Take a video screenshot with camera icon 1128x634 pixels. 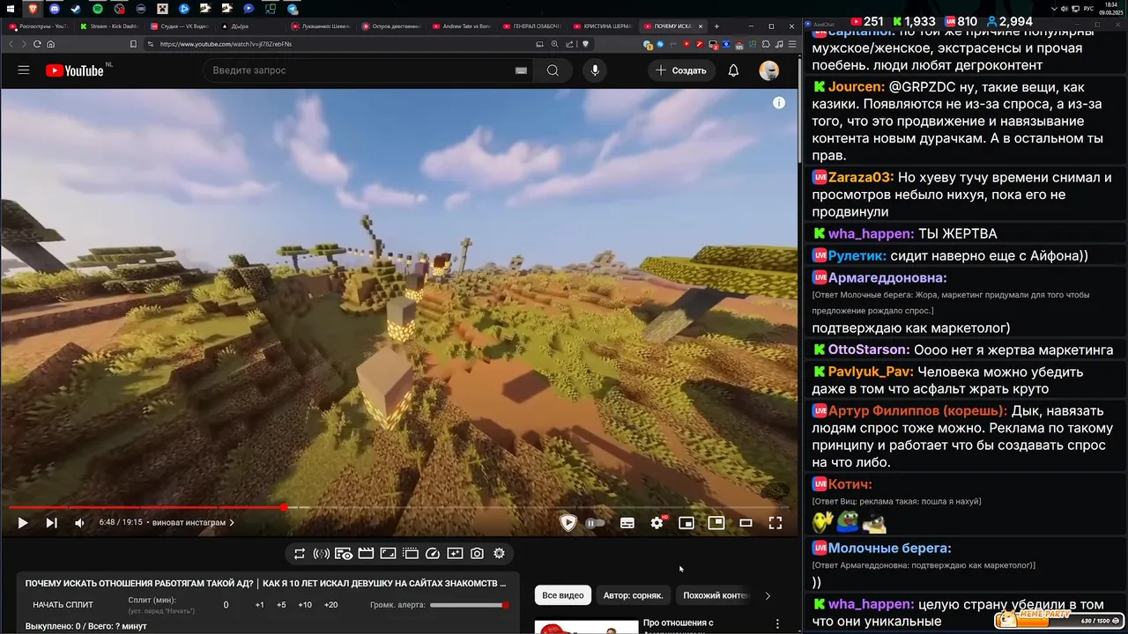coord(477,554)
